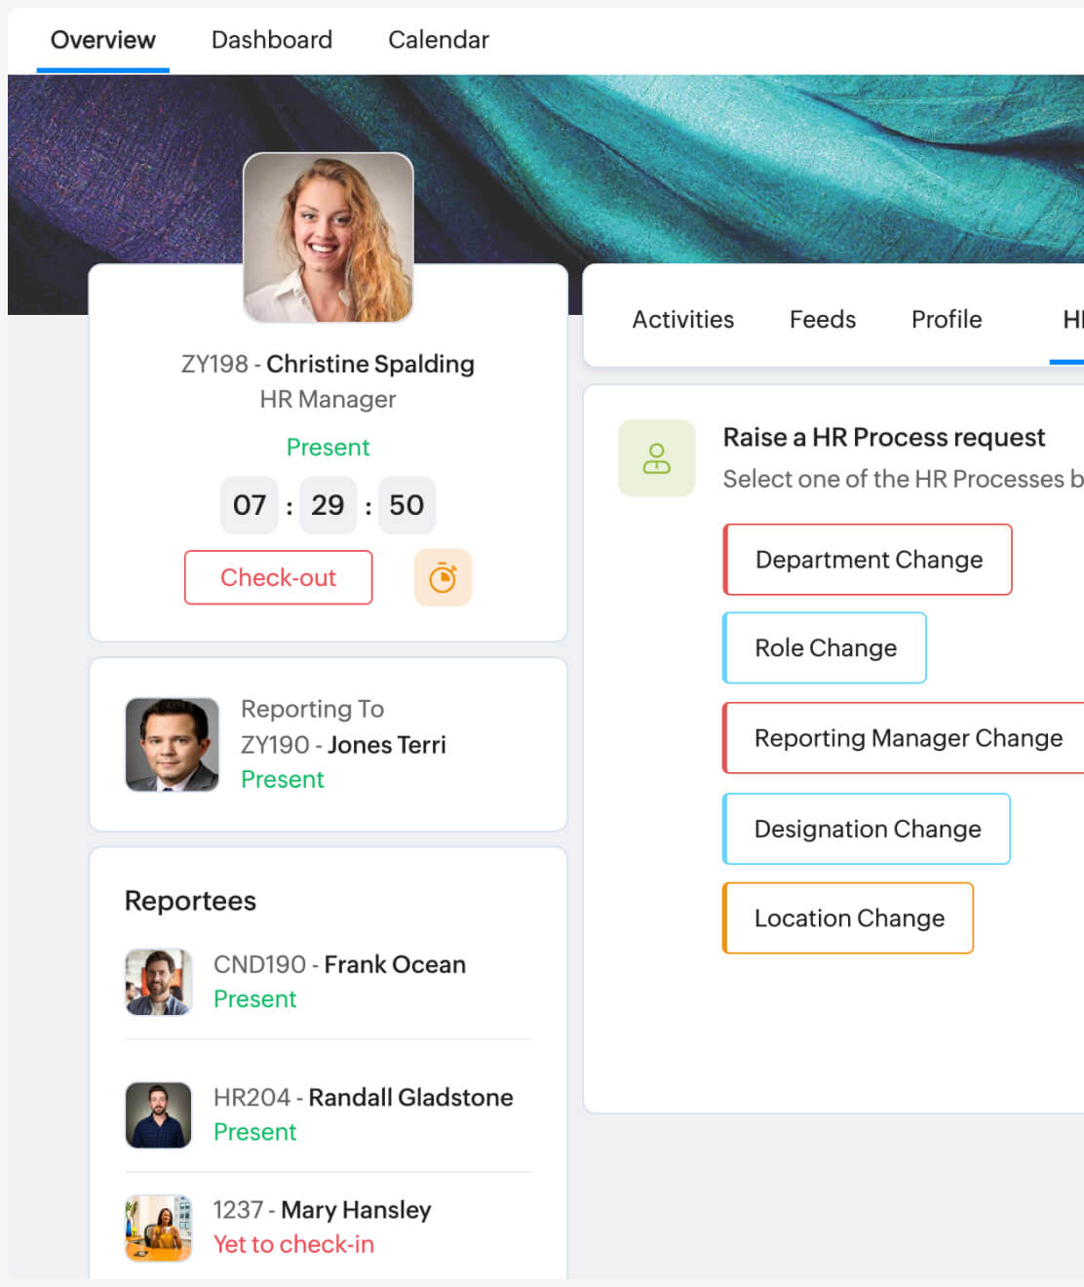
Task: Click Jones Terri's avatar photo
Action: [172, 744]
